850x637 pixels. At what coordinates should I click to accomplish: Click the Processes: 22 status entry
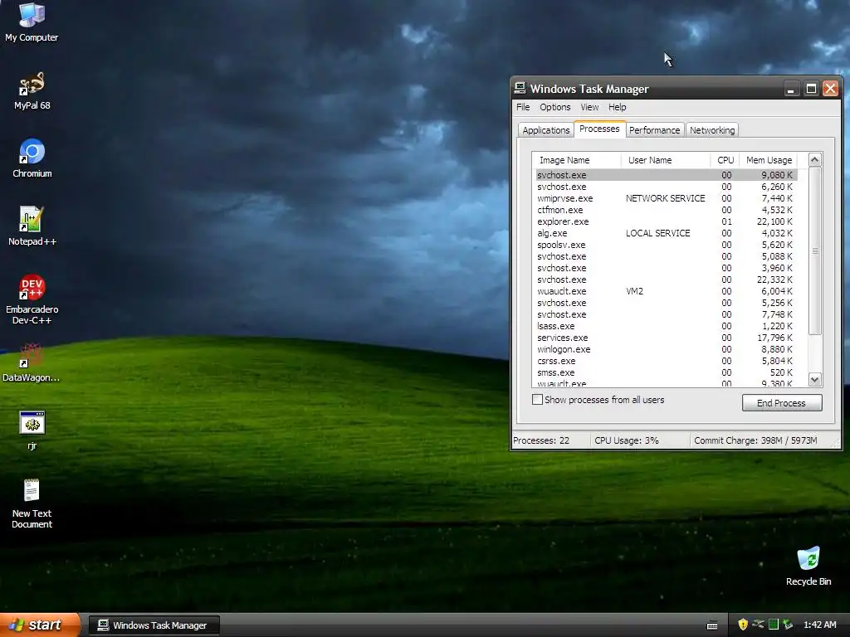[551, 440]
